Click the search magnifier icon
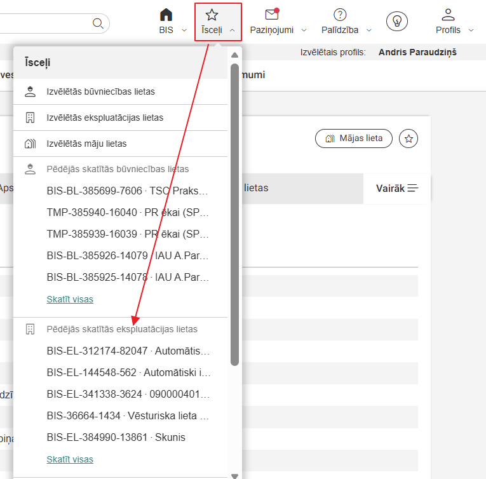The image size is (486, 479). 98,24
